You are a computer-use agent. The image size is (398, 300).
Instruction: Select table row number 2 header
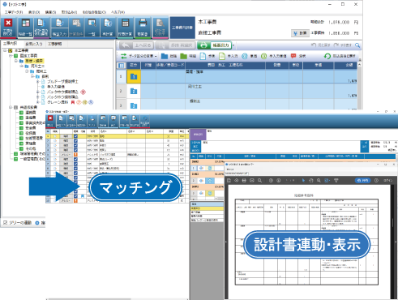(121, 91)
